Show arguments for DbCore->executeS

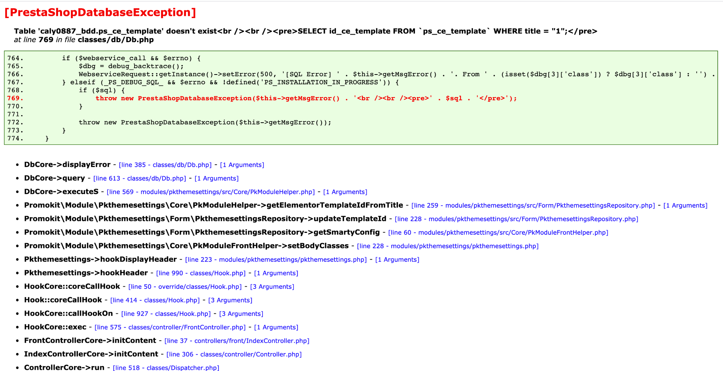[x=345, y=192]
